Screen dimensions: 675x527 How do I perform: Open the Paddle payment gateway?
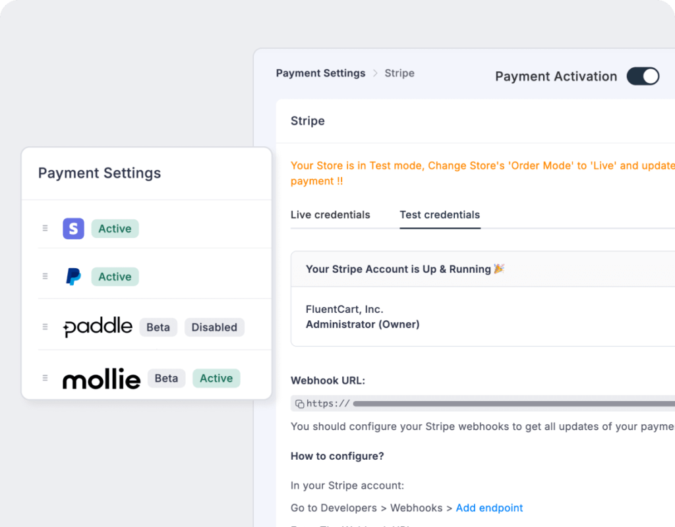(x=97, y=327)
